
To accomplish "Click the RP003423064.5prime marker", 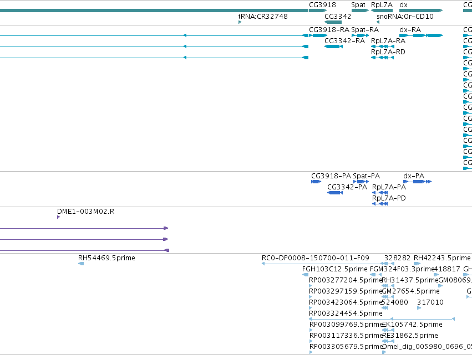I will click(311, 308).
